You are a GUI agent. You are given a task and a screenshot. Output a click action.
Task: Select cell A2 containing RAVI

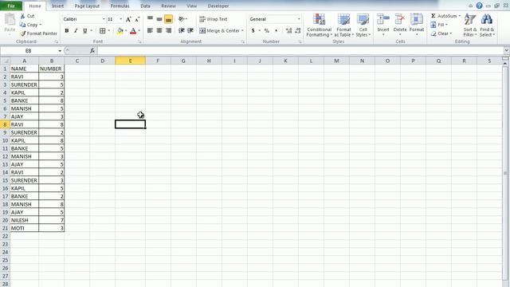(24, 77)
